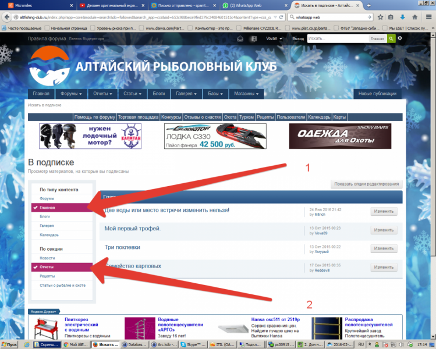Viewport: 436px width, 349px height.
Task: Switch to the YouTube Делаем оригинальный tab
Action: (x=112, y=5)
